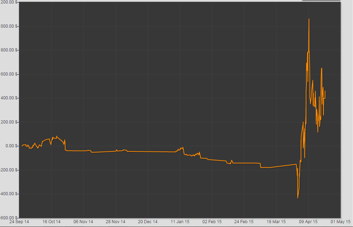This screenshot has width=353, height=227.
Task: Click the '24 Feb 15' date label
Action: pos(244,222)
